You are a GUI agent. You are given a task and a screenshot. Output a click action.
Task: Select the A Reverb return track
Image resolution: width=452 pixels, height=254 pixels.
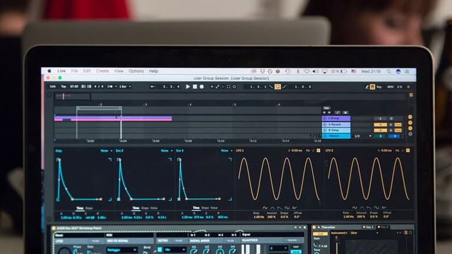point(336,125)
